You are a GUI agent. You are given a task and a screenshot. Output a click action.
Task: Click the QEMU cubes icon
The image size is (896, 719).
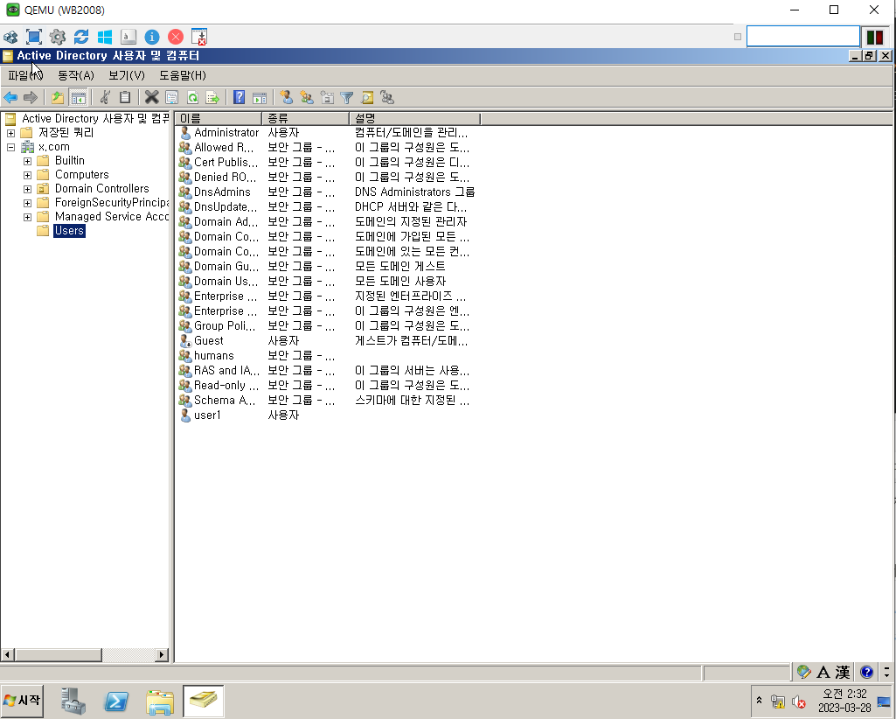tap(10, 38)
